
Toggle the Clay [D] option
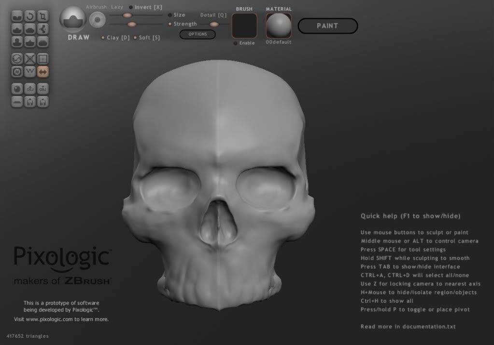click(x=103, y=38)
